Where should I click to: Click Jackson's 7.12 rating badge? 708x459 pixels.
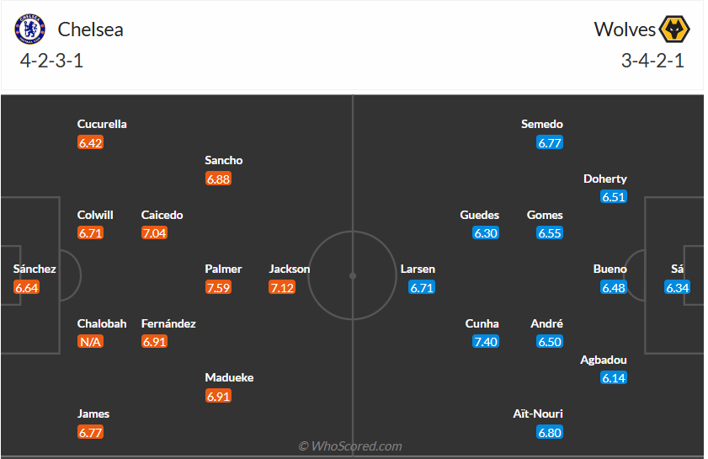[282, 288]
